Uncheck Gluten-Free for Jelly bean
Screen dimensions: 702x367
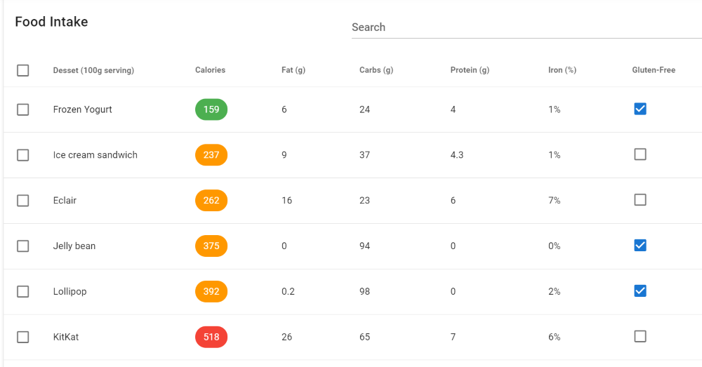[x=640, y=246]
